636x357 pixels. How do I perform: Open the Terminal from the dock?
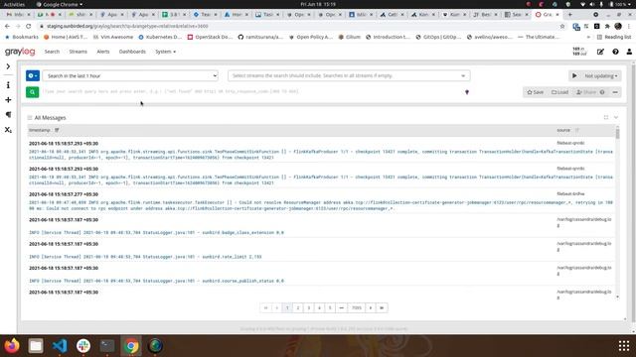(x=107, y=346)
